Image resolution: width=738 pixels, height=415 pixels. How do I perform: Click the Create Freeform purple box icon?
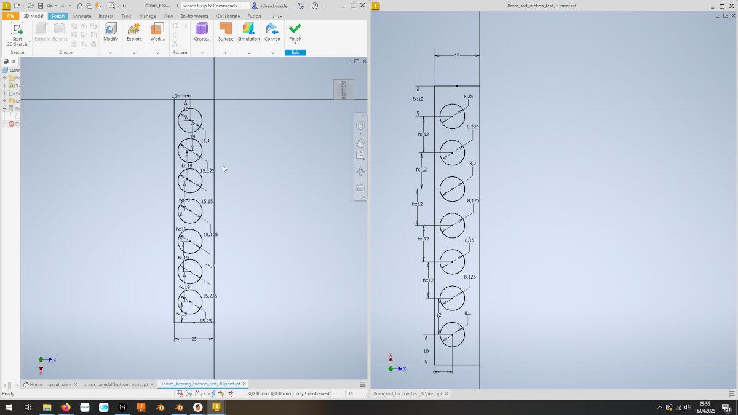pos(202,28)
